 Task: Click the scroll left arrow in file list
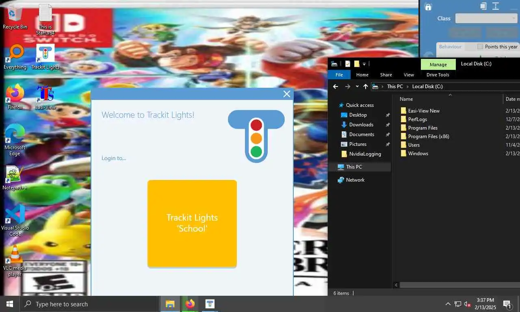[396, 285]
